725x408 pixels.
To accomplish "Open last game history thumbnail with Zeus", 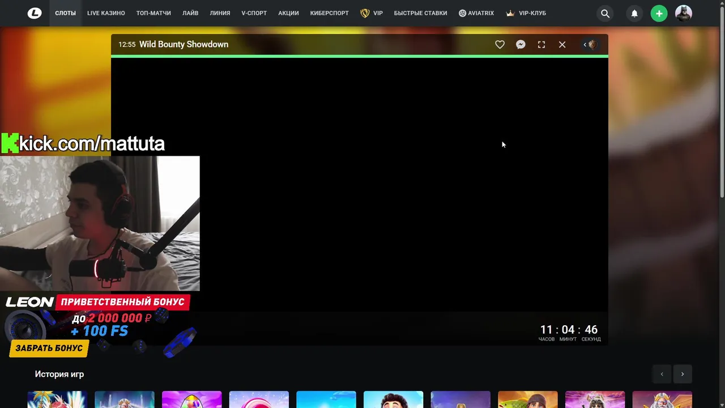I will tap(662, 399).
